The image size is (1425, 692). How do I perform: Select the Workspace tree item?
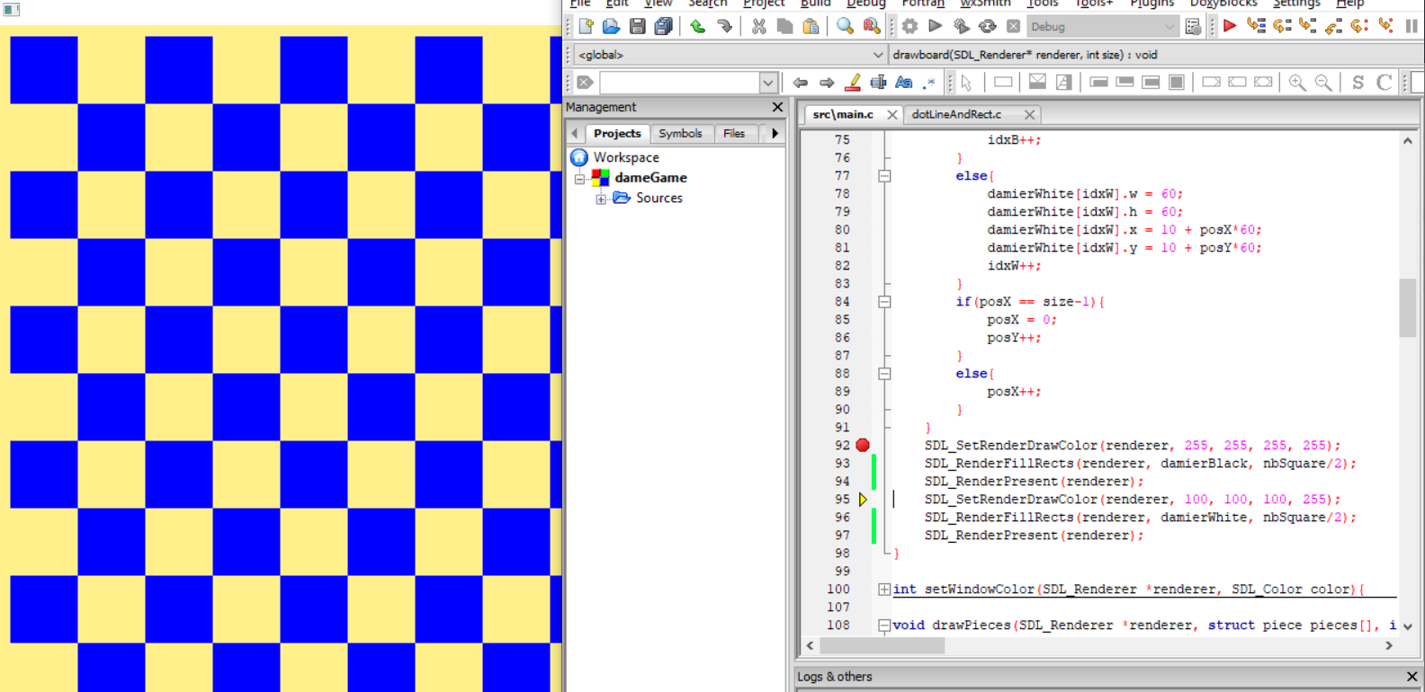pyautogui.click(x=626, y=157)
